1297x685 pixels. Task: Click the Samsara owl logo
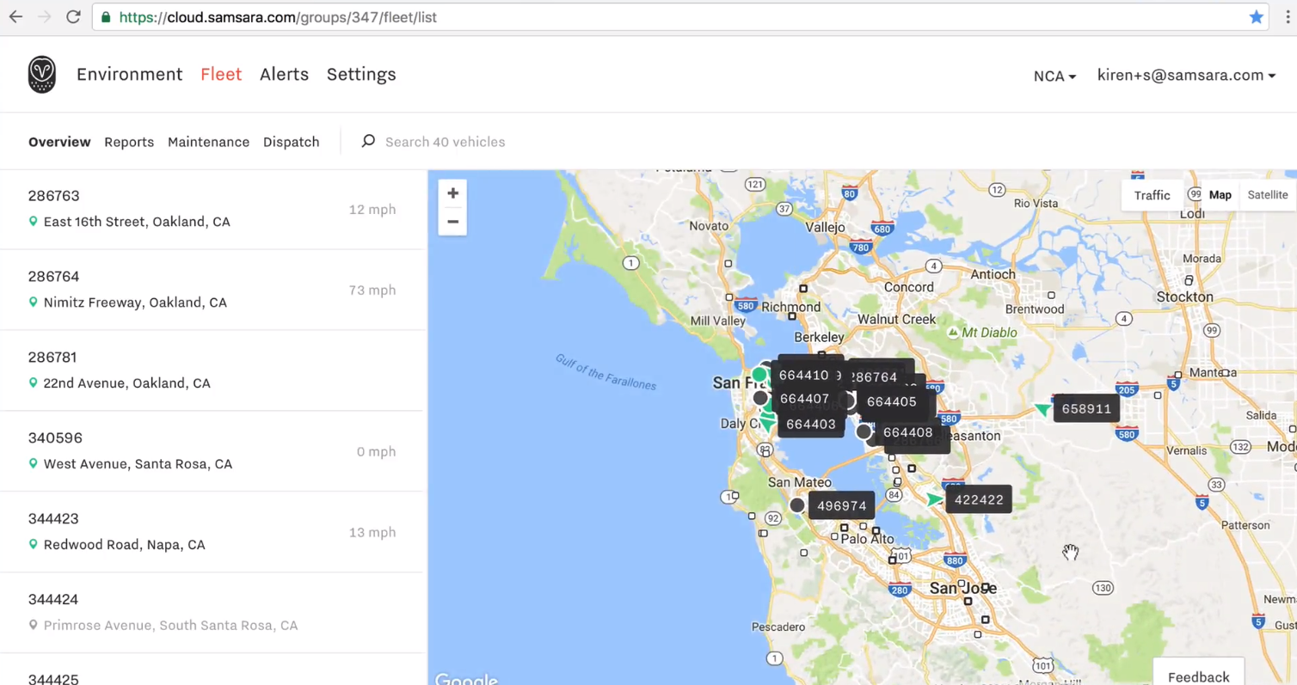point(41,75)
